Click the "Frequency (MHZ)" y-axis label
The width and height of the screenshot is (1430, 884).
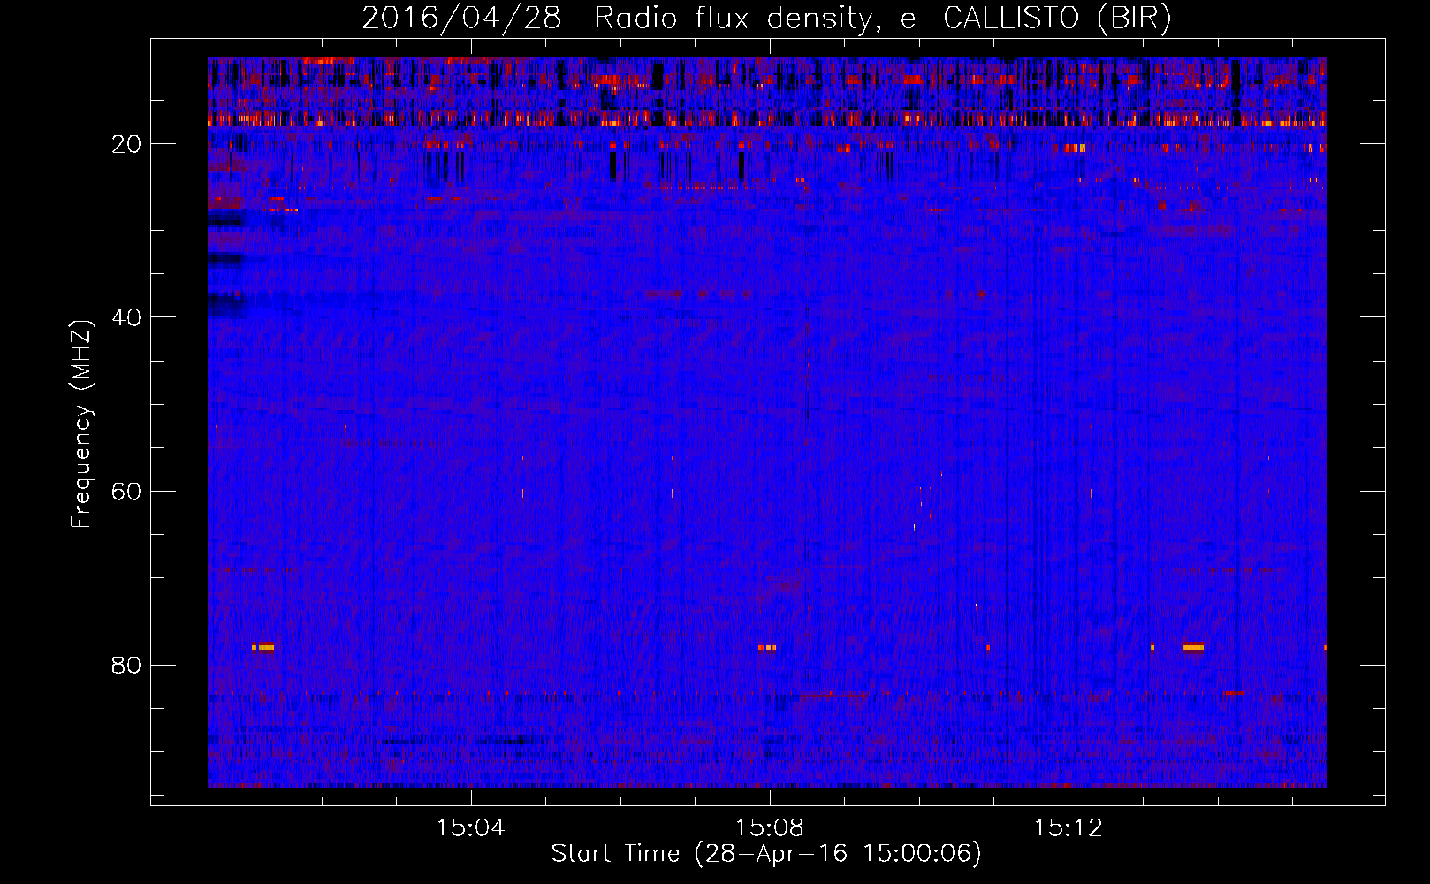coord(80,424)
